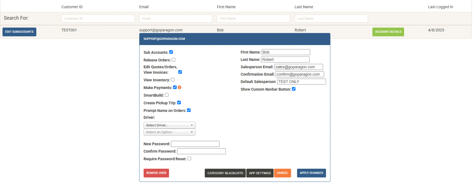
Task: Click the Edit Subaccounts button
Action: point(19,32)
